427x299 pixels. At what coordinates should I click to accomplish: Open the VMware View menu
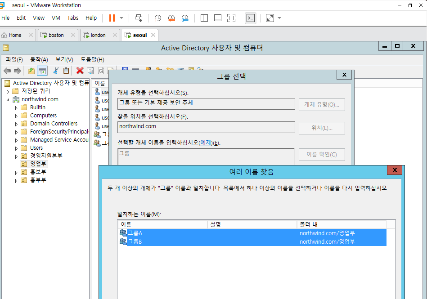pos(38,18)
